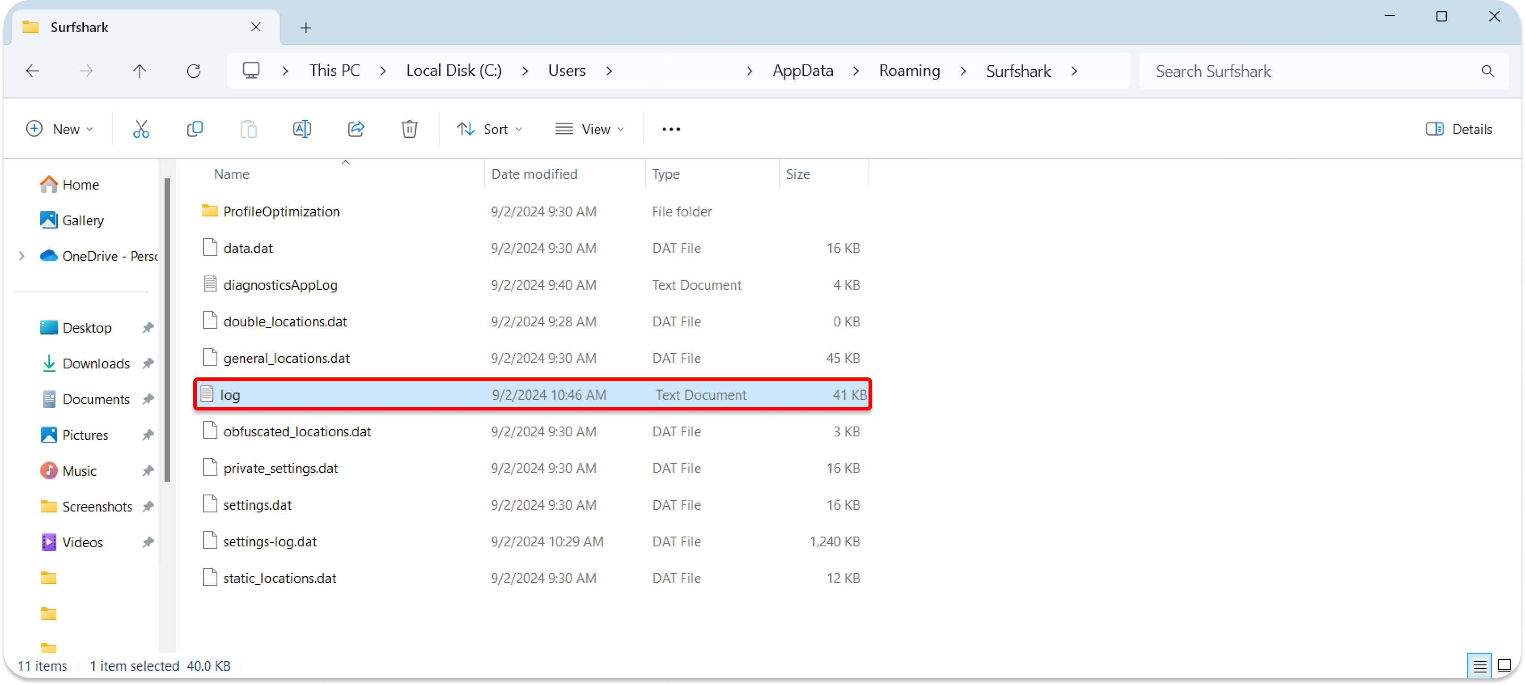
Task: Click the AppData breadcrumb link
Action: click(802, 71)
